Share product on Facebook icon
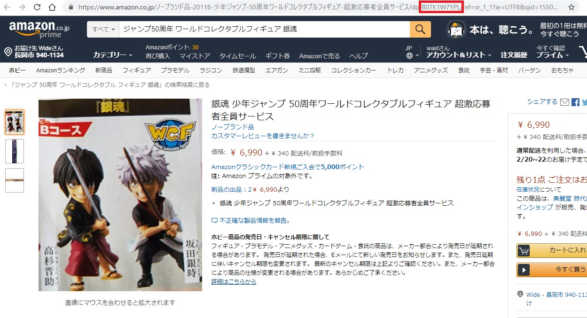Viewport: 587px width, 318px height. (575, 102)
